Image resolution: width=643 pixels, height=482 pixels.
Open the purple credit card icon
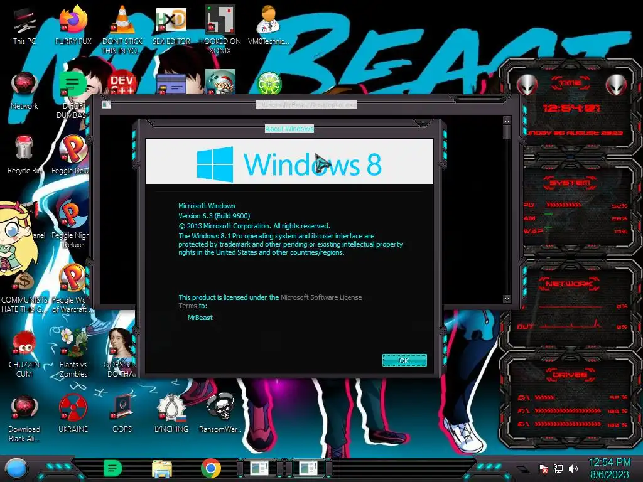pos(171,84)
